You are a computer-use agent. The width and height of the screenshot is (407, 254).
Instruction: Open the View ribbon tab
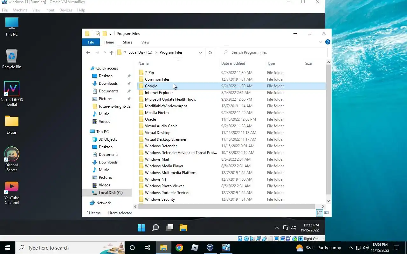146,42
